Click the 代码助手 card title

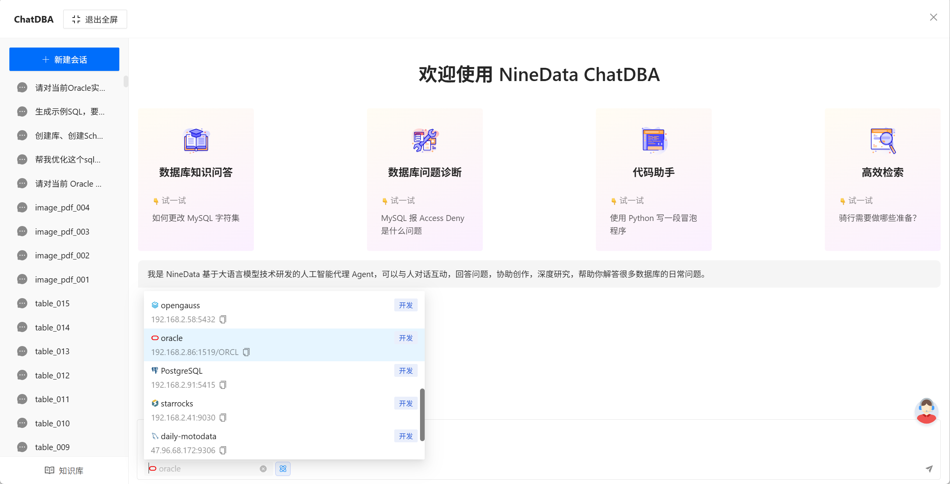click(x=654, y=172)
